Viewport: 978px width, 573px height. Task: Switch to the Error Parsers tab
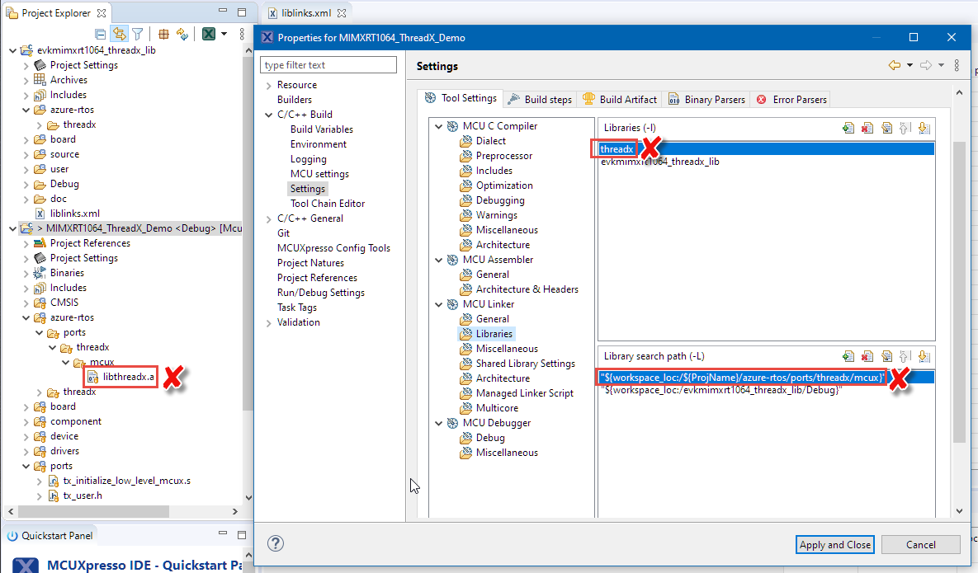pyautogui.click(x=791, y=99)
